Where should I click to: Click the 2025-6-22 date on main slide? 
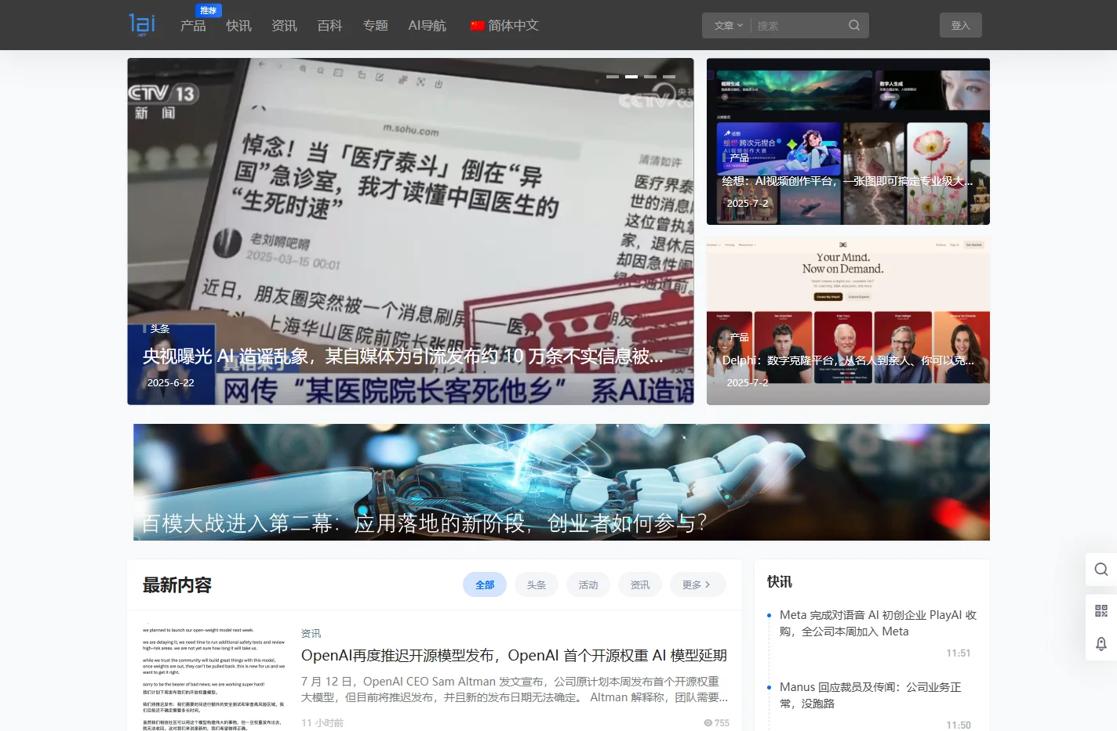click(171, 383)
